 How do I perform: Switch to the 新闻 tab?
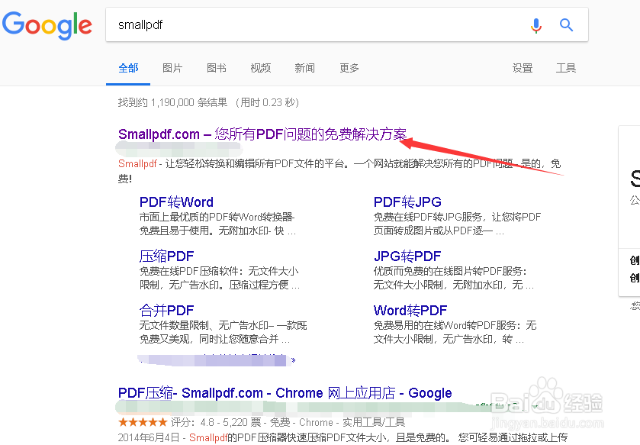pyautogui.click(x=304, y=68)
